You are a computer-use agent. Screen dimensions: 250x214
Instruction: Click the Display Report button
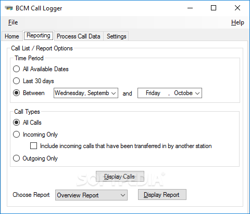[162, 195]
